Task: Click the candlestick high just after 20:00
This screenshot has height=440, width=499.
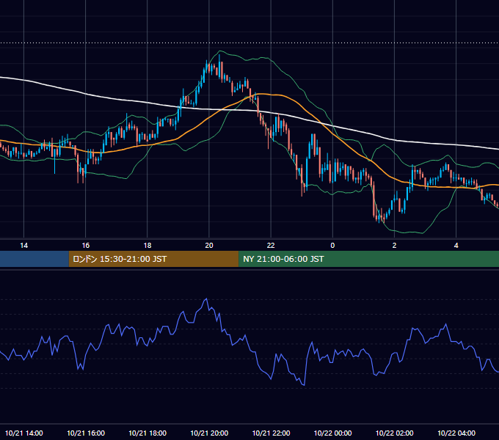Action: tap(219, 56)
